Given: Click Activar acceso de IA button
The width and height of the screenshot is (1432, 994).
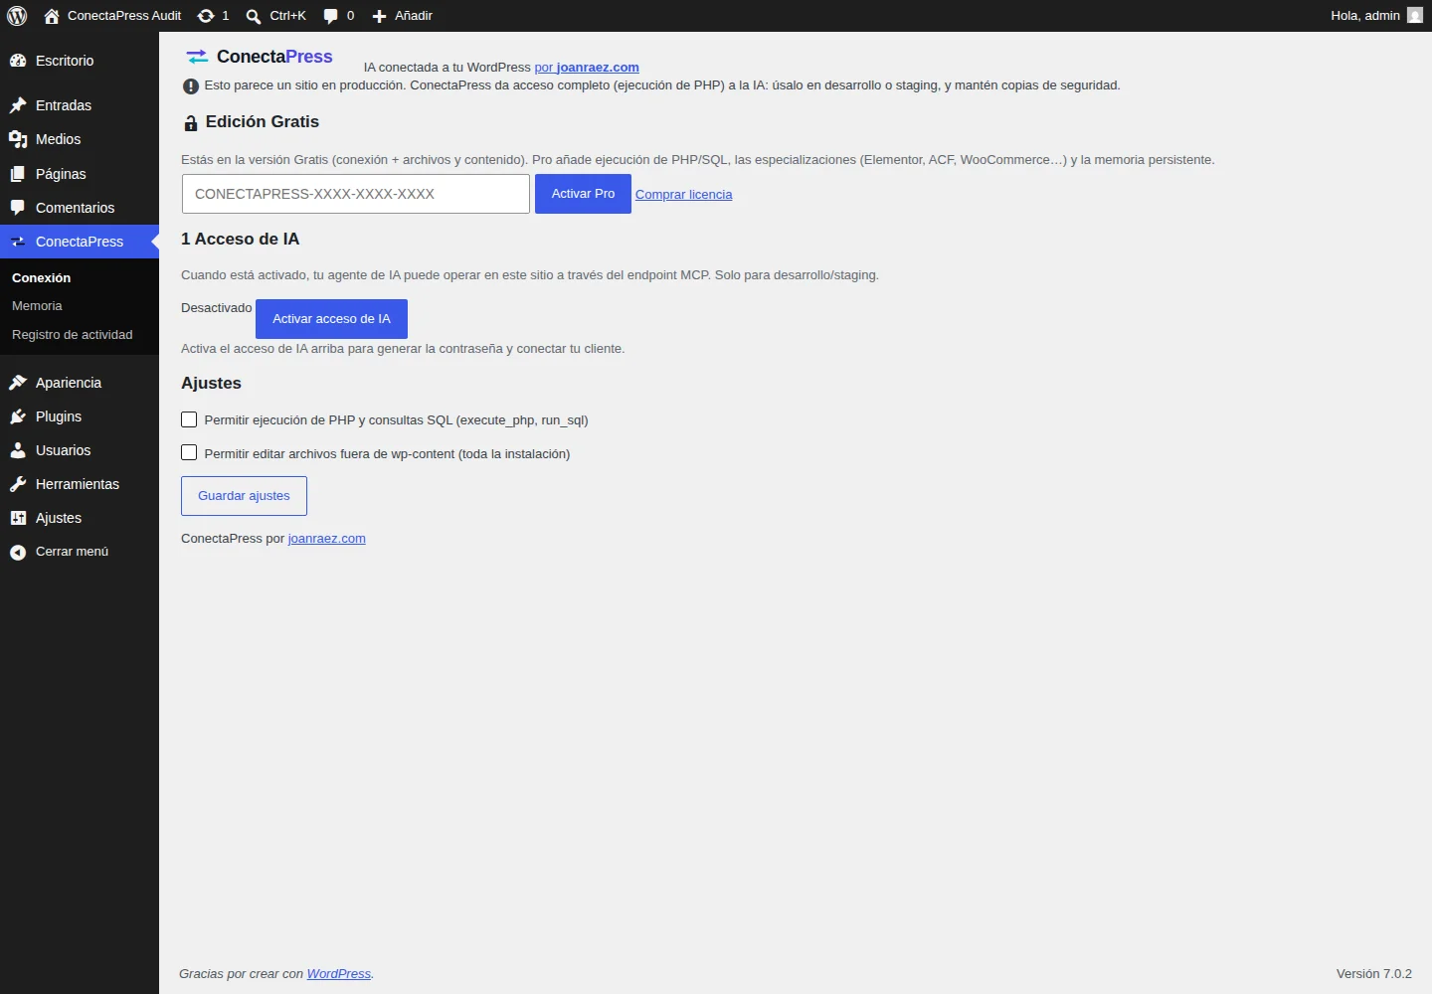Looking at the screenshot, I should 331,319.
